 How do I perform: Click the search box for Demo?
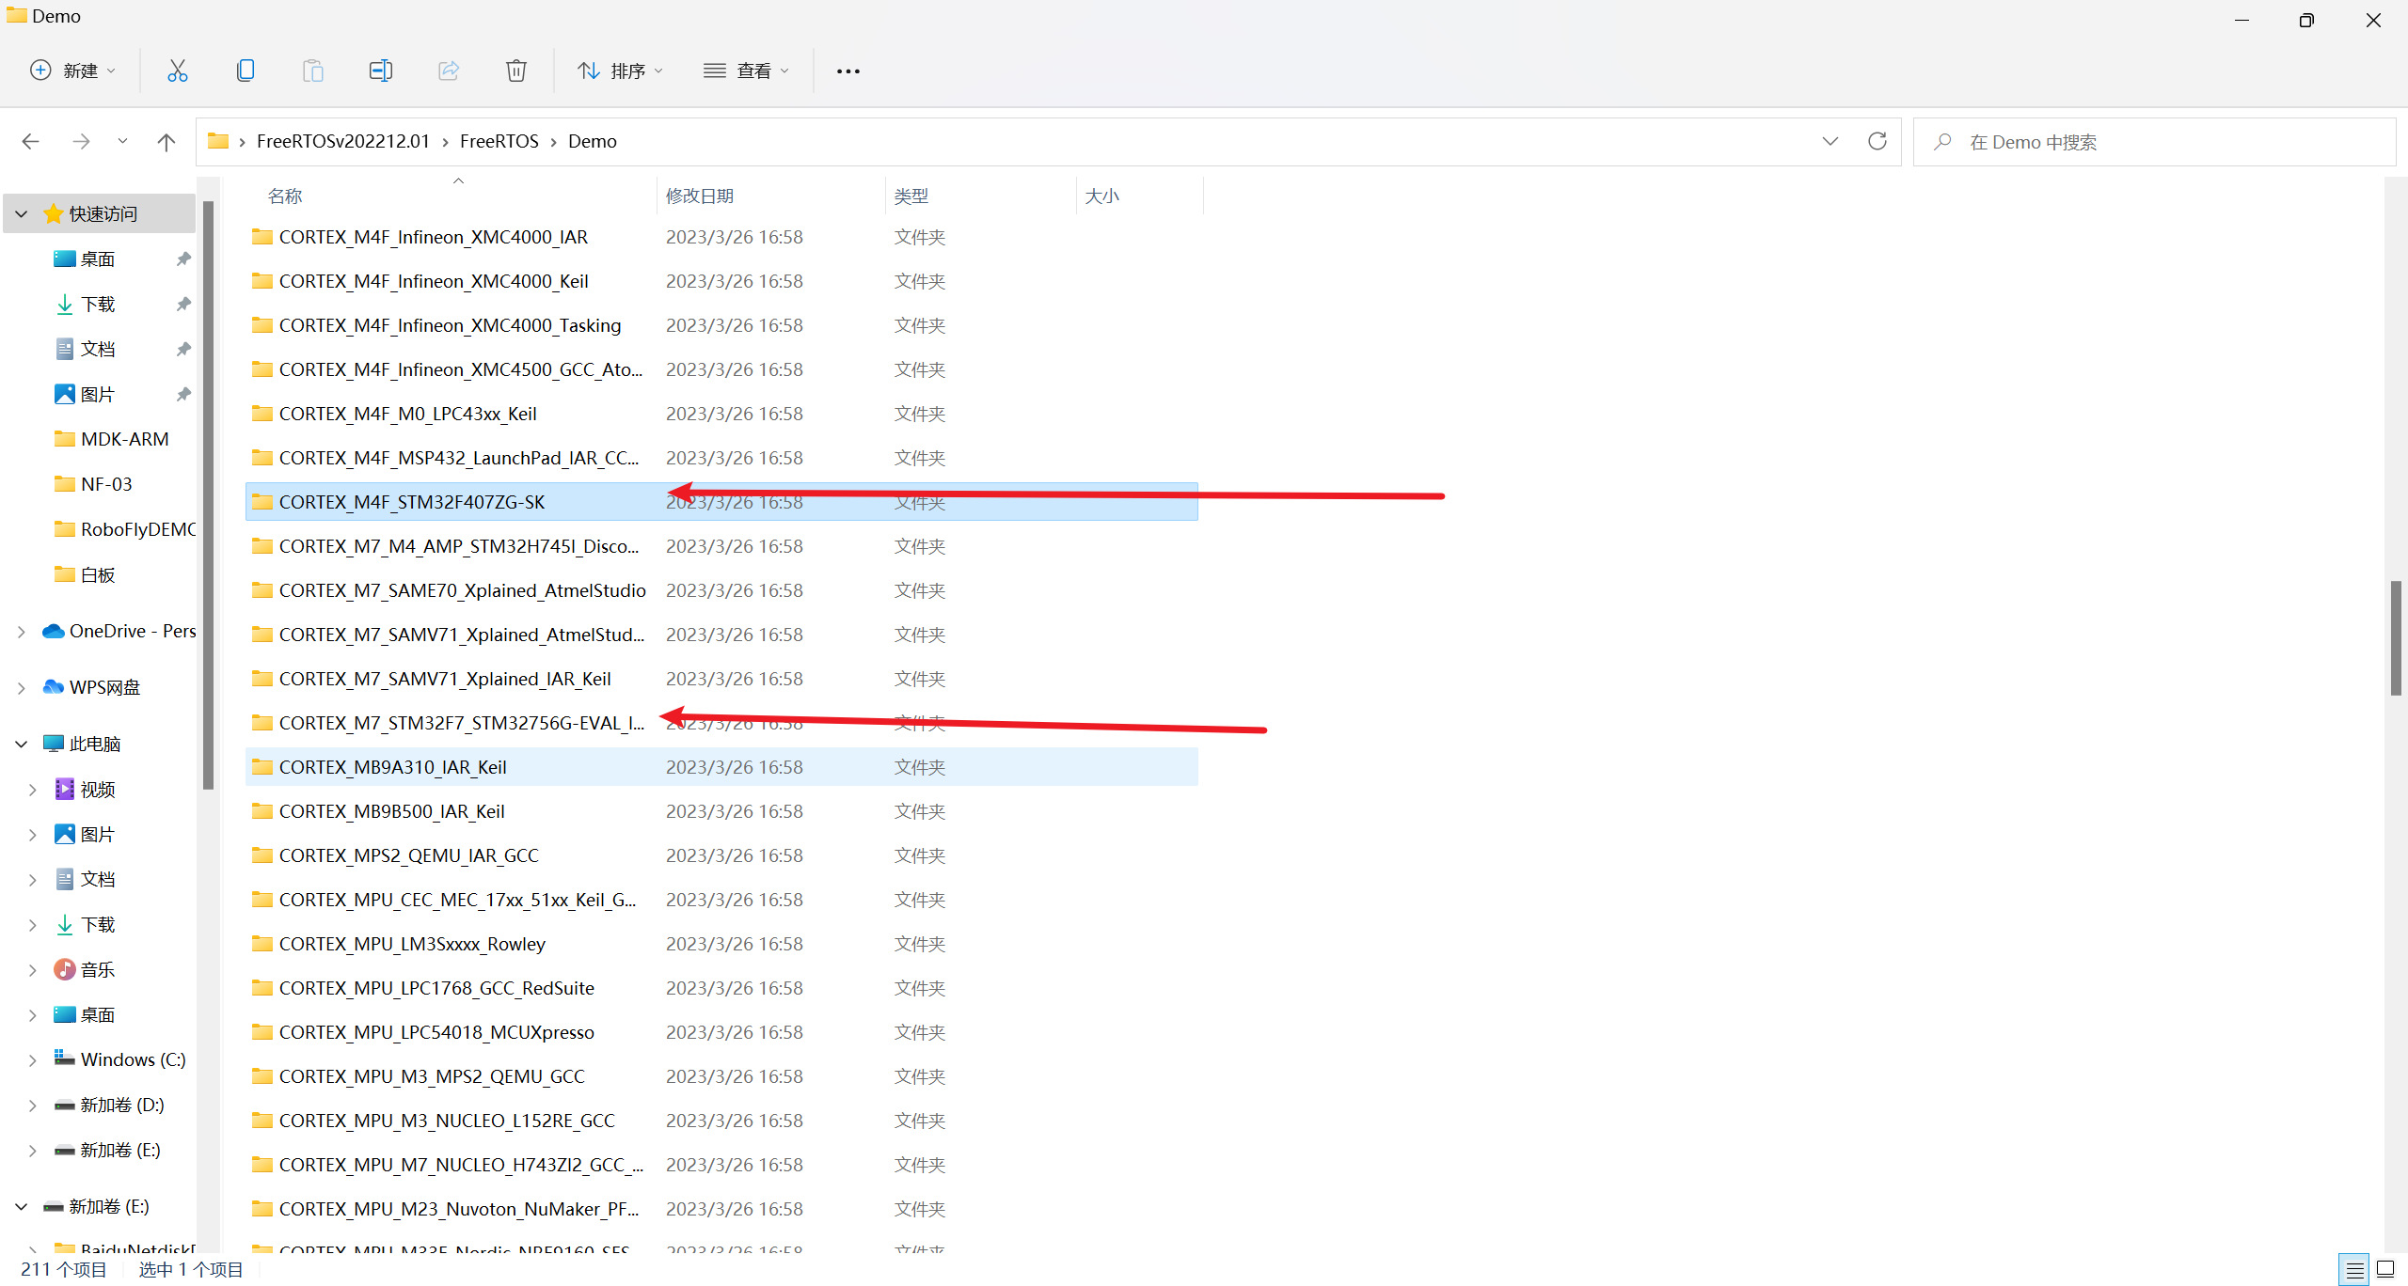[2154, 142]
